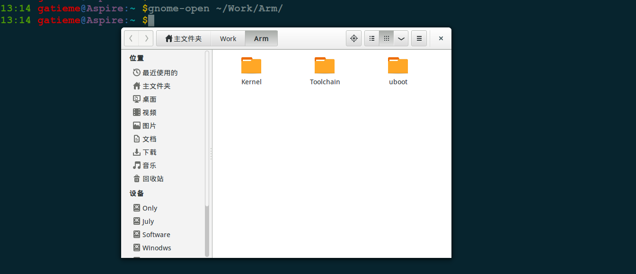Switch to list view mode
This screenshot has width=636, height=274.
(372, 38)
